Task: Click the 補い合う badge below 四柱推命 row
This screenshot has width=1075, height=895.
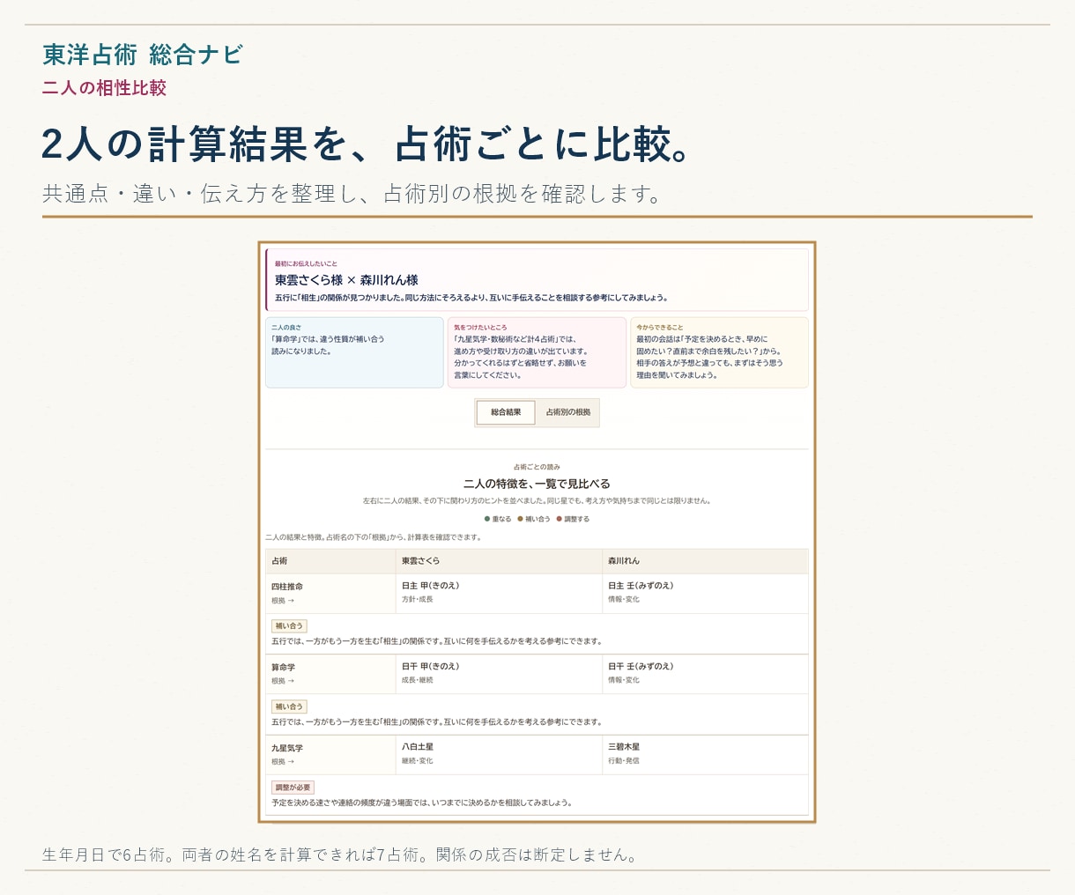Action: pyautogui.click(x=289, y=626)
